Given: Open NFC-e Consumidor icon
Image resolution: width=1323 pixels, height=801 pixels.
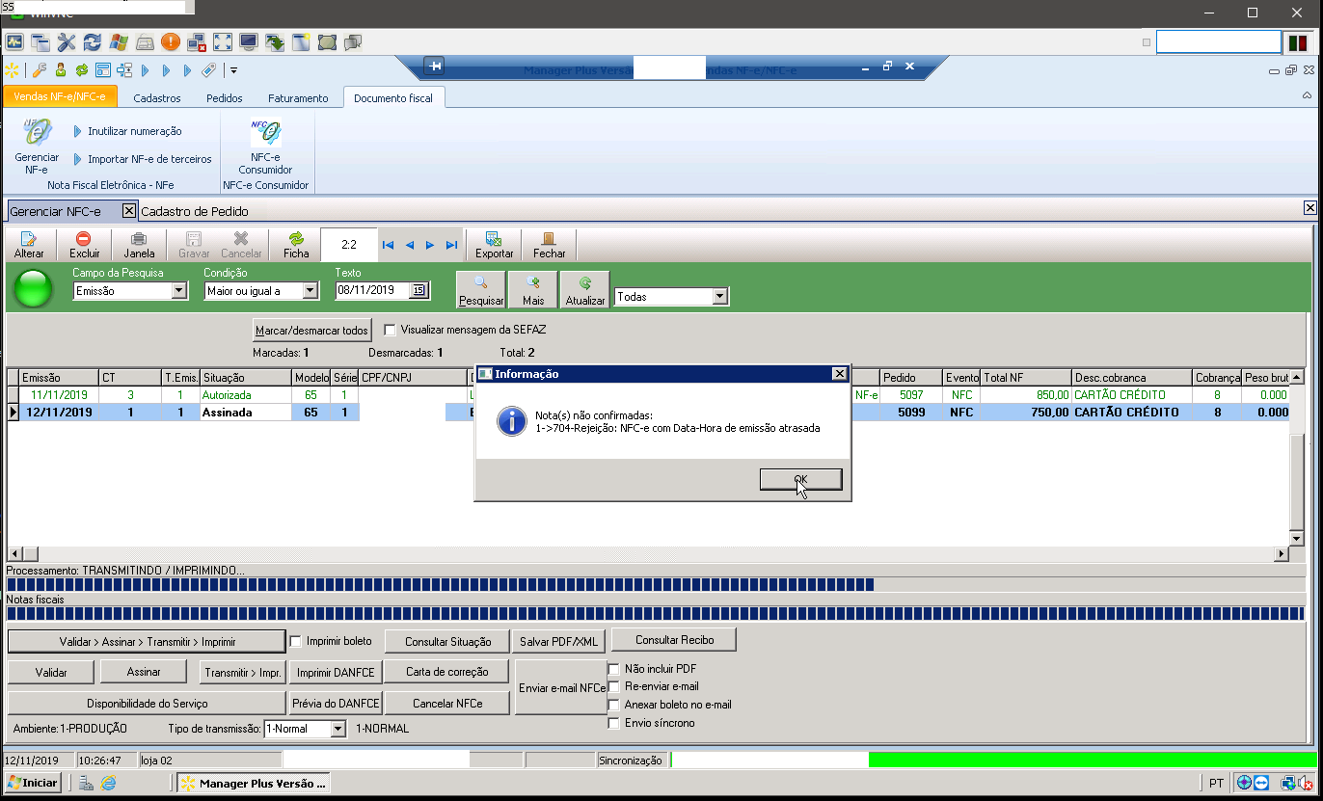Looking at the screenshot, I should click(265, 134).
